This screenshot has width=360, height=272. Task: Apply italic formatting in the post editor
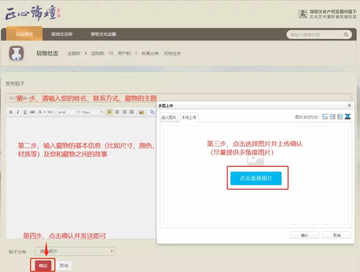18,112
